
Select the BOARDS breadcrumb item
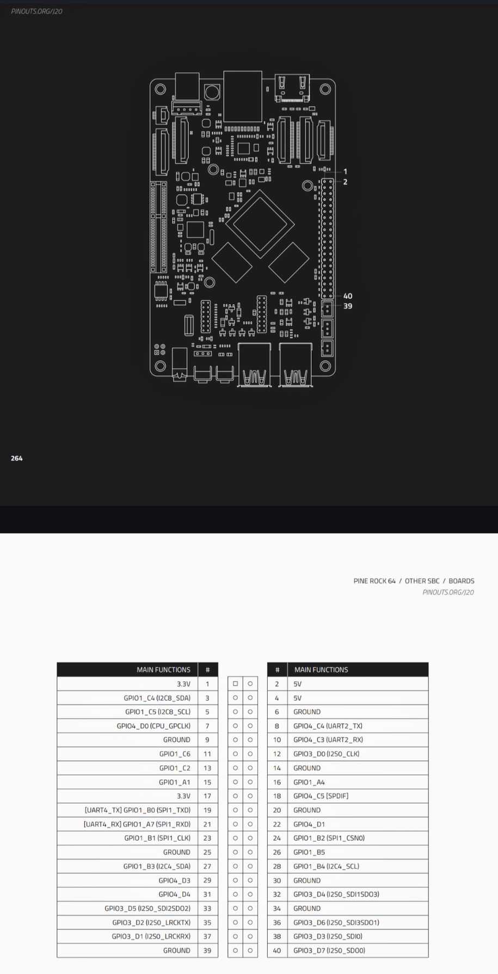461,581
